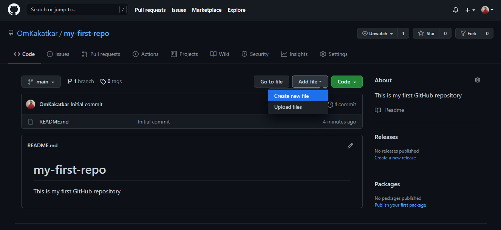501x230 pixels.
Task: Click the Go to file button
Action: tap(271, 82)
